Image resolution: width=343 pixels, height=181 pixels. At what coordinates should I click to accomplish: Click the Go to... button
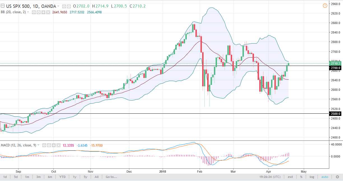111,177
